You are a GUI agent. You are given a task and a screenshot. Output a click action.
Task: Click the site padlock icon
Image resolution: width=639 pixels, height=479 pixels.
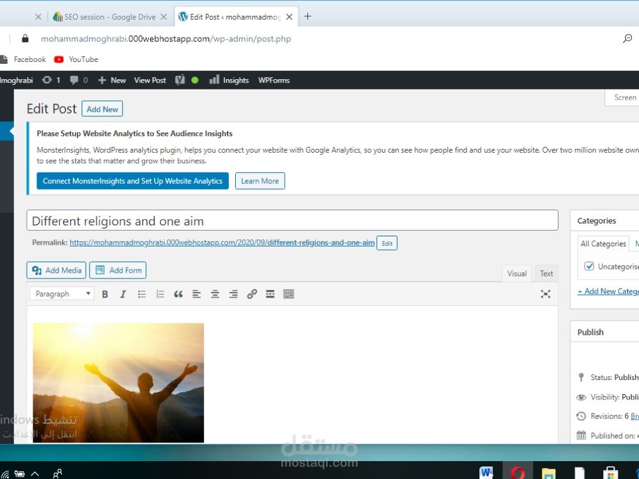26,39
